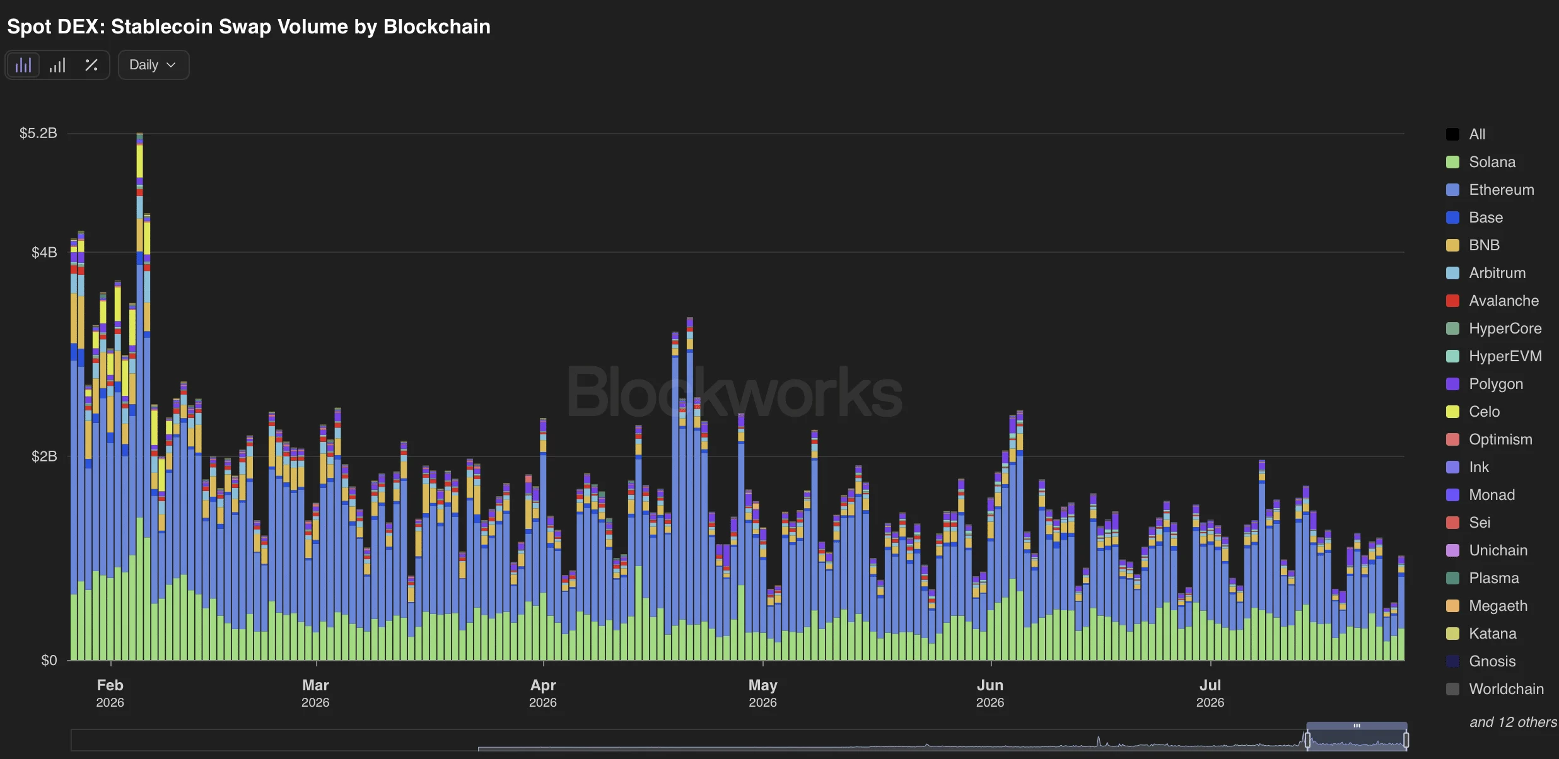Toggle the Arbitrum legend entry
1559x759 pixels.
coord(1485,273)
